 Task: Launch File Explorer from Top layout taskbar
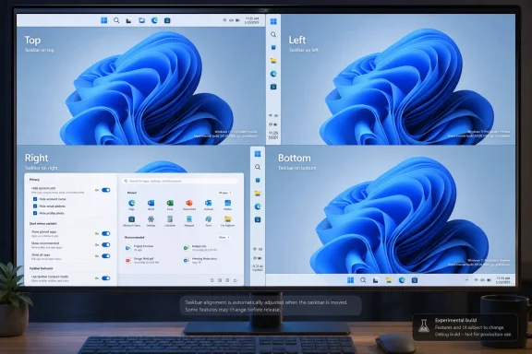(x=141, y=20)
